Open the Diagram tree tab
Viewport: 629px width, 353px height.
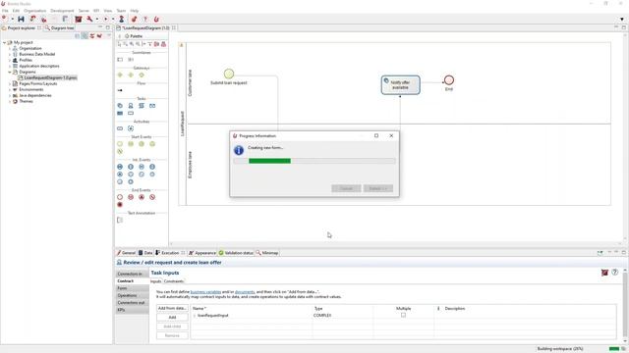59,28
